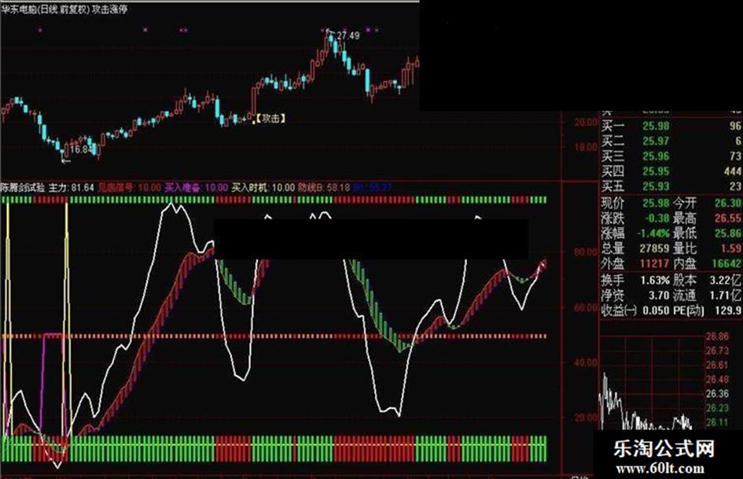743x479 pixels.
Task: Click the 26.61 intraday axis label
Action: click(x=717, y=365)
